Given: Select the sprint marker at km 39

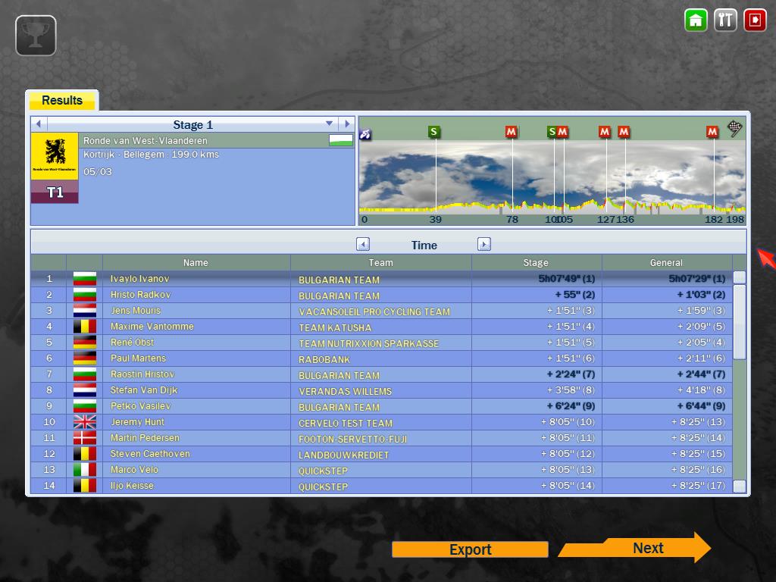Looking at the screenshot, I should click(433, 132).
